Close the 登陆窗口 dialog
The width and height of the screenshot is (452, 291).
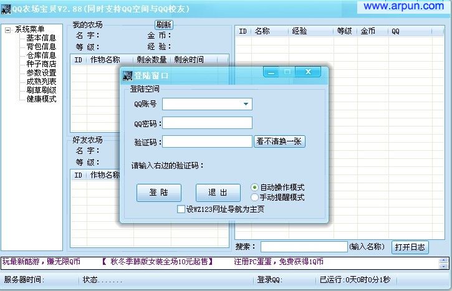point(308,72)
